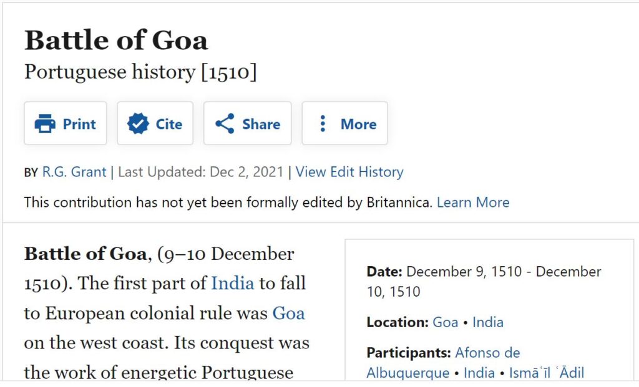Click the Portuguese history [1510] subtitle

click(x=140, y=72)
